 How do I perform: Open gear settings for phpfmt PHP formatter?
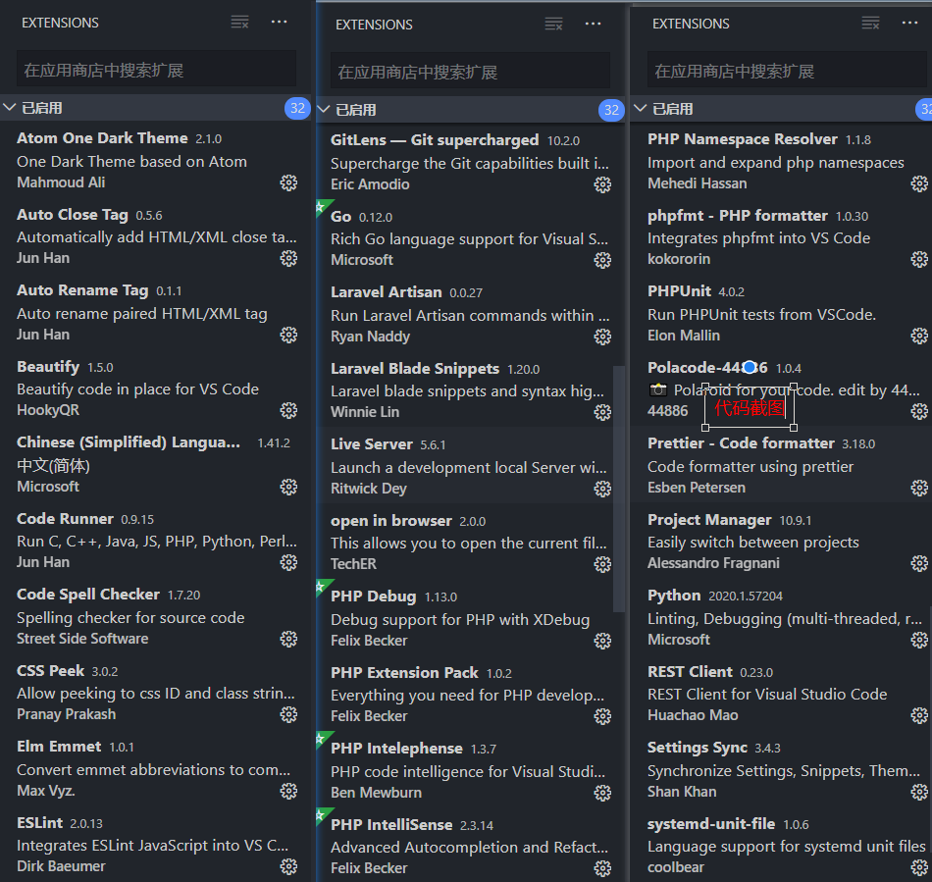point(919,259)
